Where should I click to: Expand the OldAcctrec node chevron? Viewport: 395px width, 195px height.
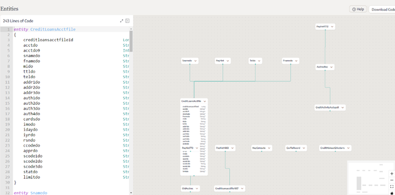[197, 189]
